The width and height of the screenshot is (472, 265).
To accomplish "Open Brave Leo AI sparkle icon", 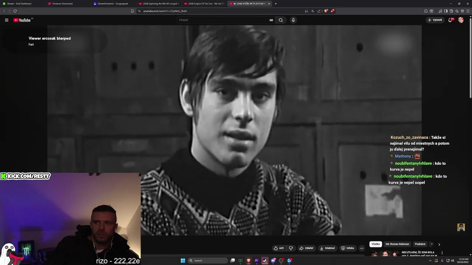I will [457, 11].
